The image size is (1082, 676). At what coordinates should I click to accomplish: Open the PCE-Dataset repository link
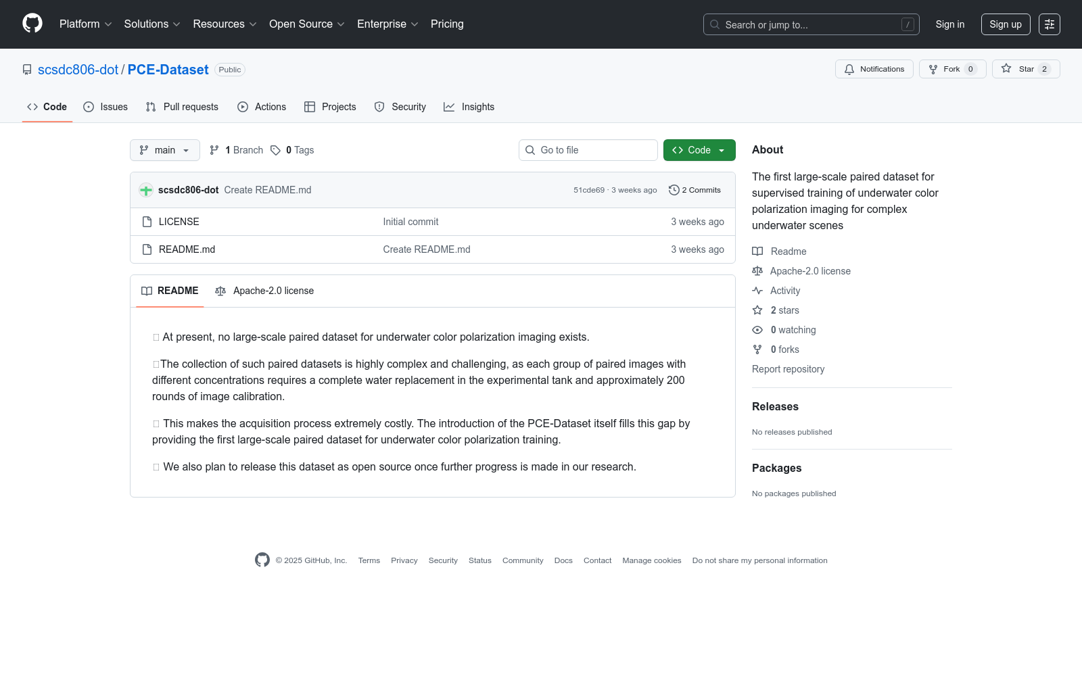(x=168, y=70)
